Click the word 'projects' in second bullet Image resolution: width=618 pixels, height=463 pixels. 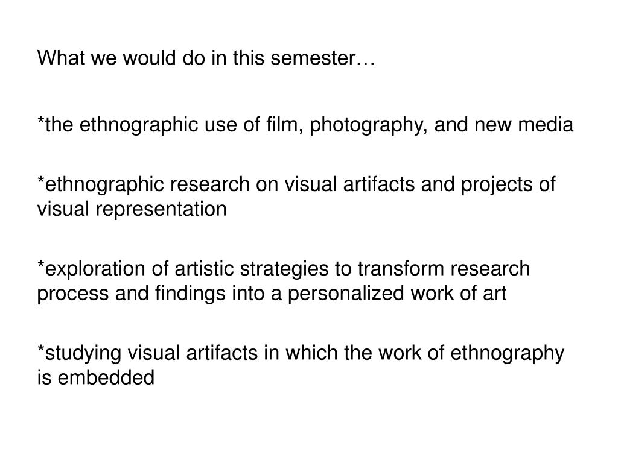pos(494,185)
